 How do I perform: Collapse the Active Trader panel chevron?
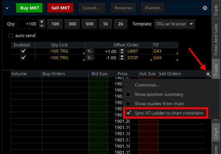[7, 8]
